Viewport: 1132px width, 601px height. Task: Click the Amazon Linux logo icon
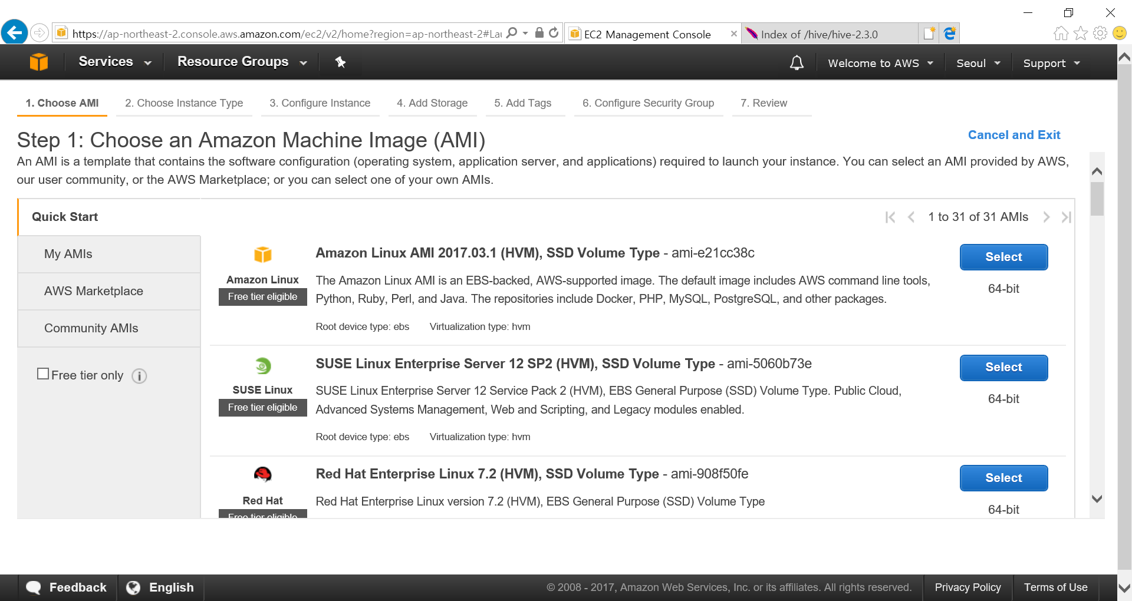pyautogui.click(x=263, y=255)
